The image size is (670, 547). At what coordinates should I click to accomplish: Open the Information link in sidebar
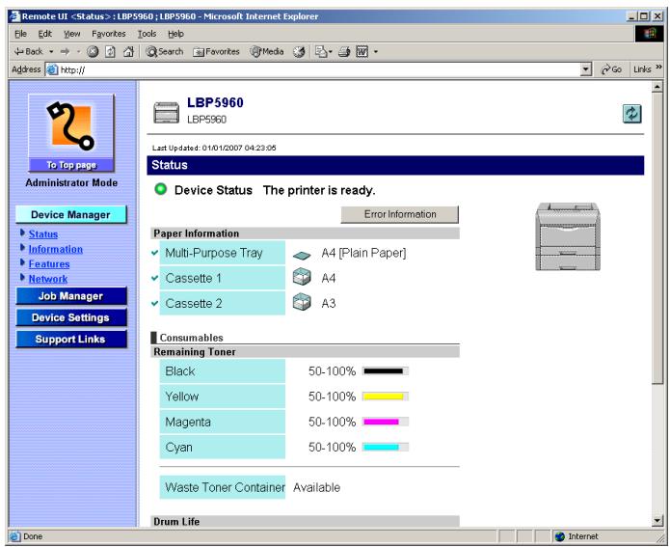(56, 249)
